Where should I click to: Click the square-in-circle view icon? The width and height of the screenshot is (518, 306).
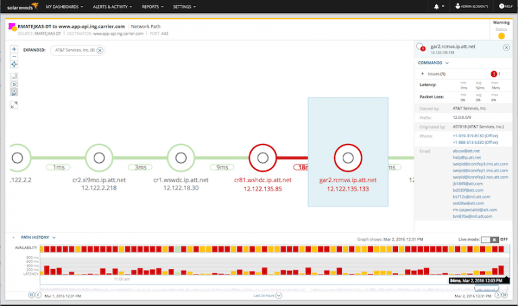click(x=14, y=84)
